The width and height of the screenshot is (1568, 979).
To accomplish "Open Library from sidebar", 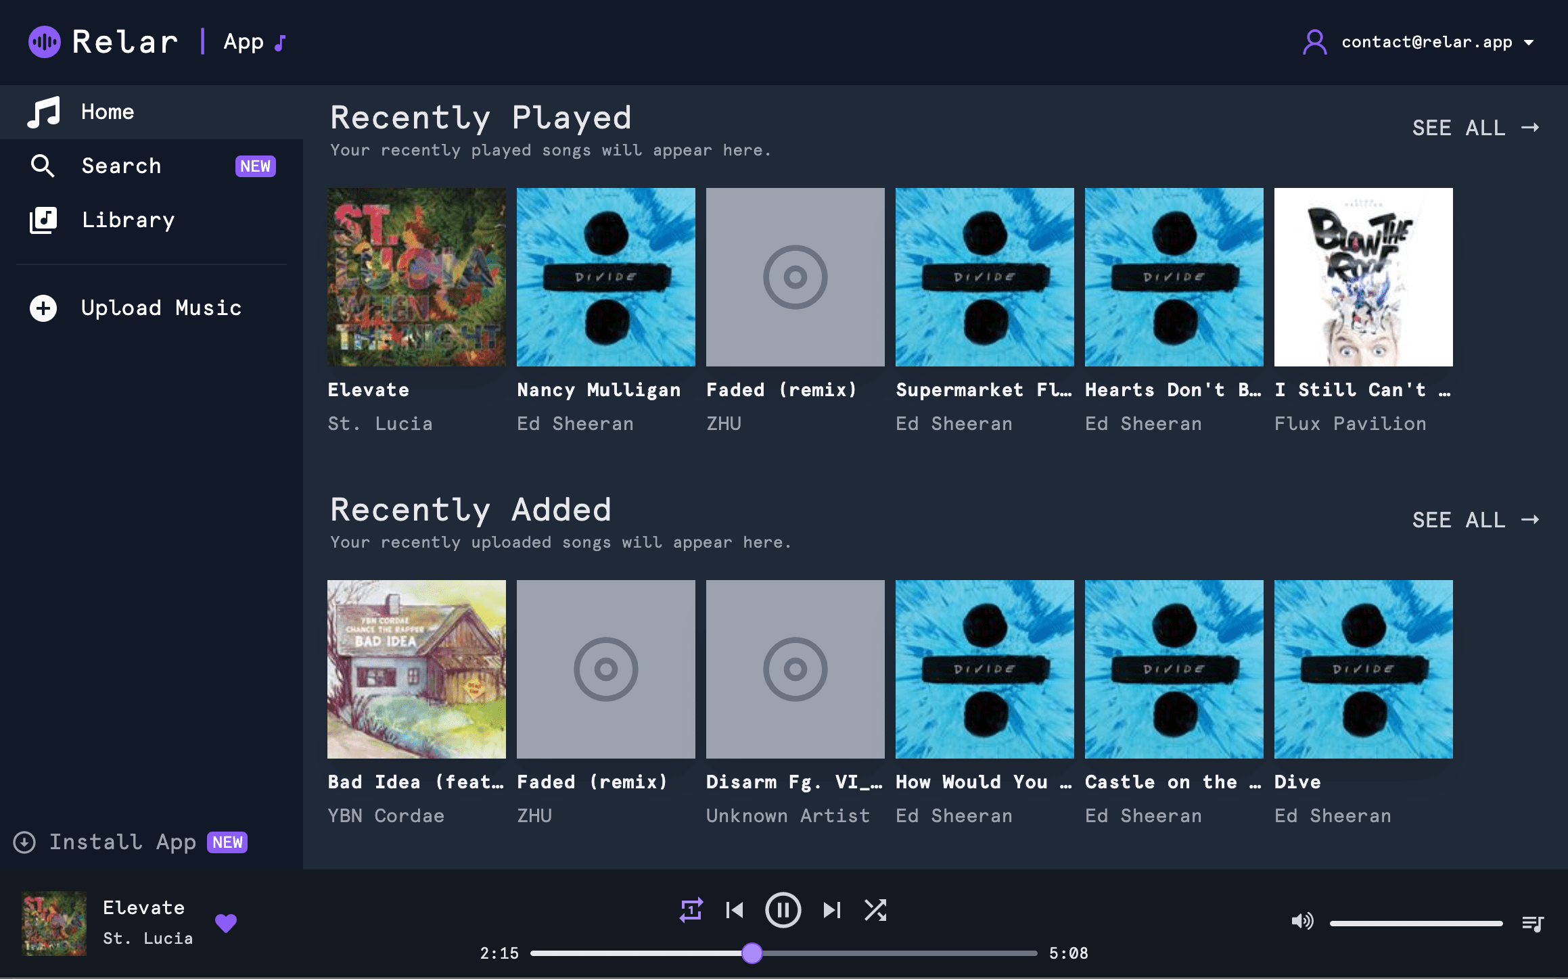I will click(x=128, y=220).
